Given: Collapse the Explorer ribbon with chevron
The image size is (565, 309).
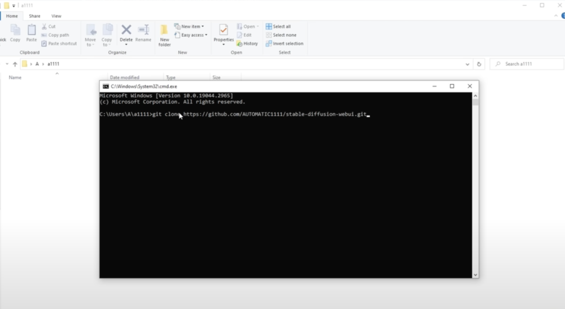Looking at the screenshot, I should (556, 16).
